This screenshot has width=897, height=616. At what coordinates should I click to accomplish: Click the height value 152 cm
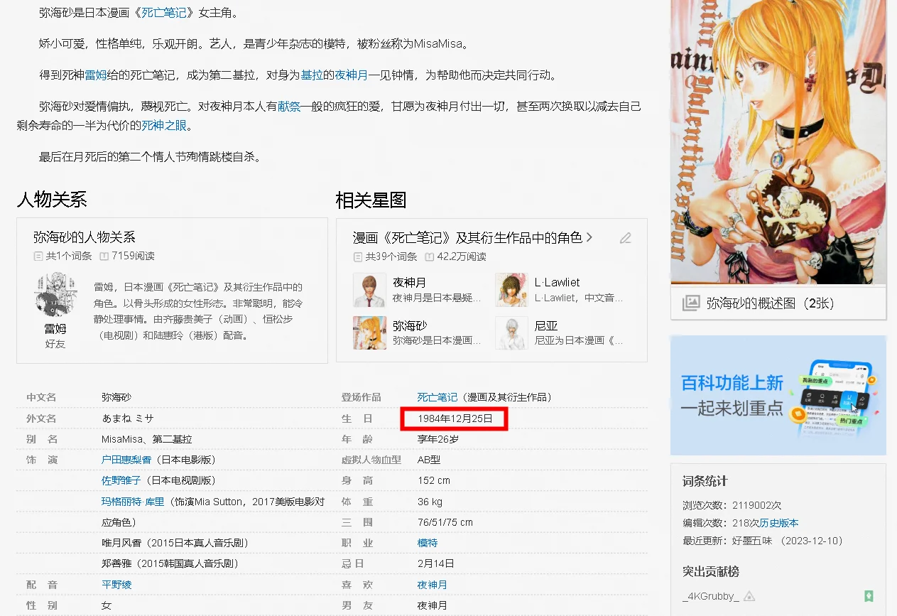[434, 480]
